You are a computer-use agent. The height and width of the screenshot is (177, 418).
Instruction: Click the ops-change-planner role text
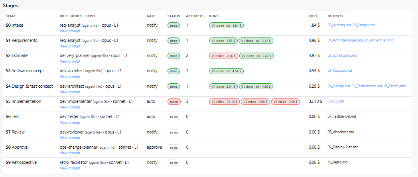click(78, 147)
